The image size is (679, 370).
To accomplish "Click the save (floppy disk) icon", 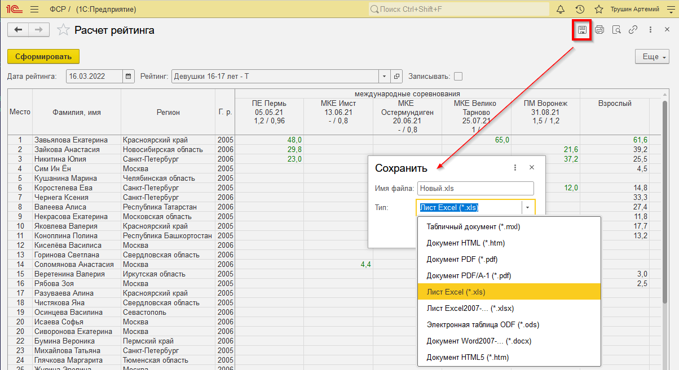I will [582, 30].
